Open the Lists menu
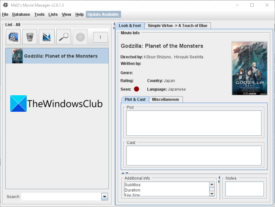The height and width of the screenshot is (207, 275). click(53, 15)
